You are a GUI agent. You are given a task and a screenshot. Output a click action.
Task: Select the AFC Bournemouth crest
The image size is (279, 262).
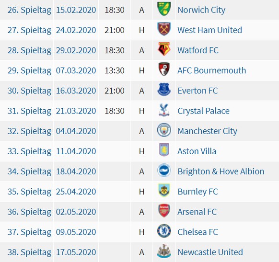(164, 69)
